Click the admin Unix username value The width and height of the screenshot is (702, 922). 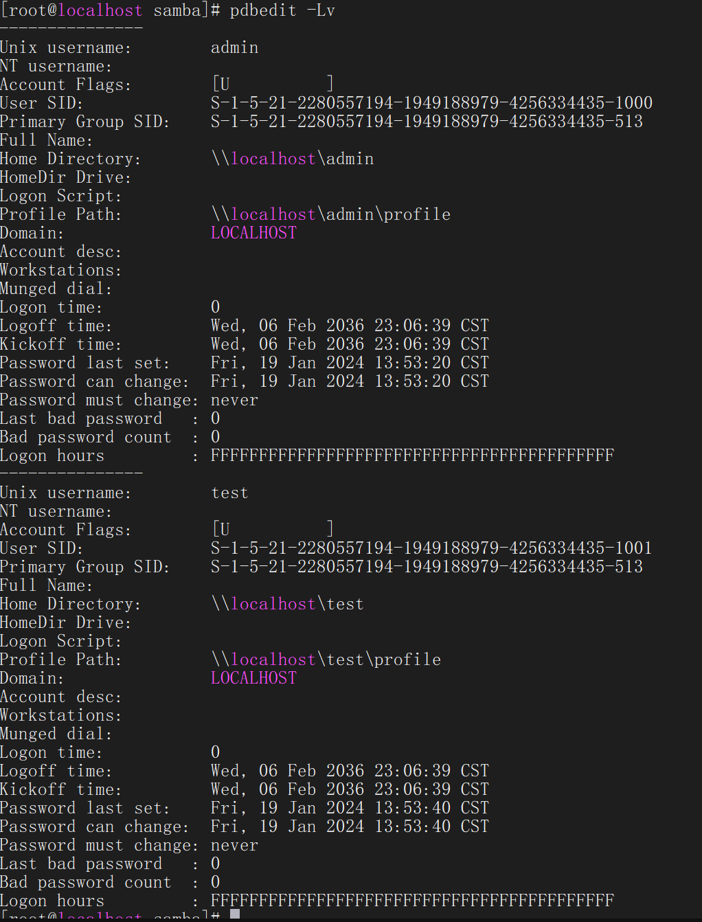point(235,47)
